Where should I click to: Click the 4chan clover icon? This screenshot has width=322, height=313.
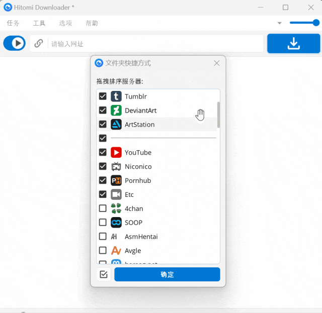(116, 208)
